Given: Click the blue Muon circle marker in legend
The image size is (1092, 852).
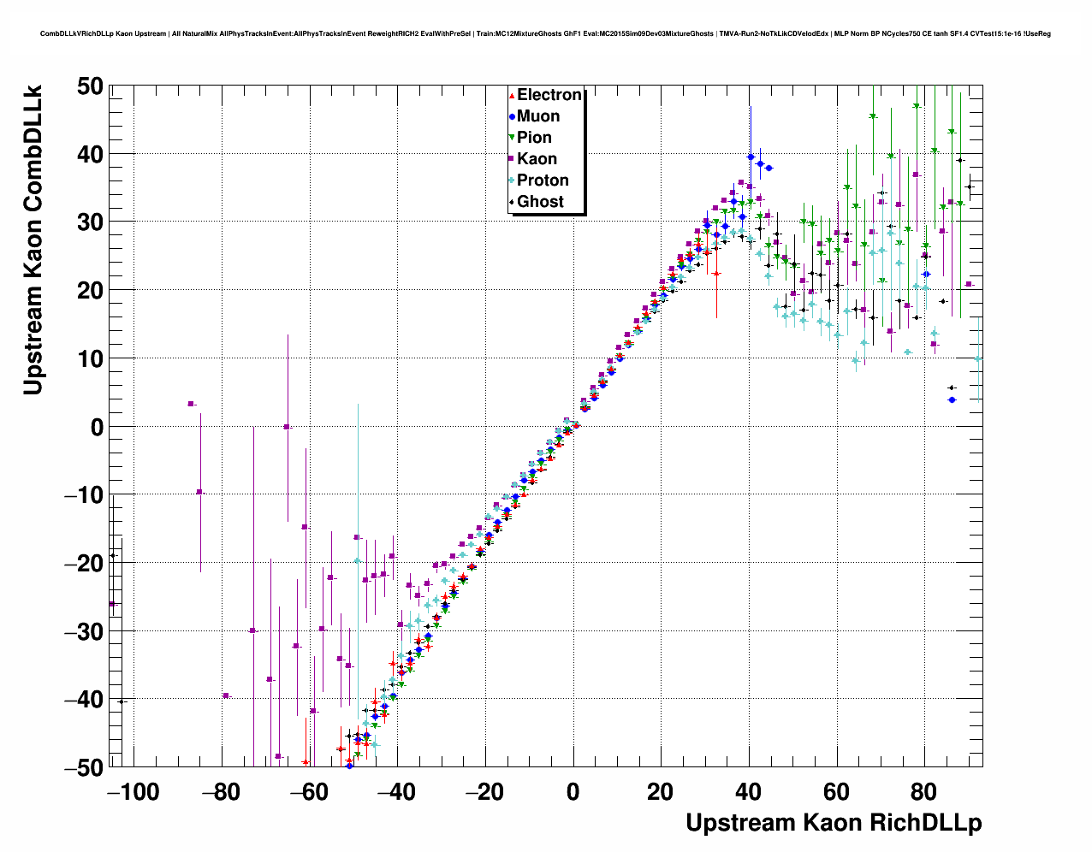Looking at the screenshot, I should [512, 117].
